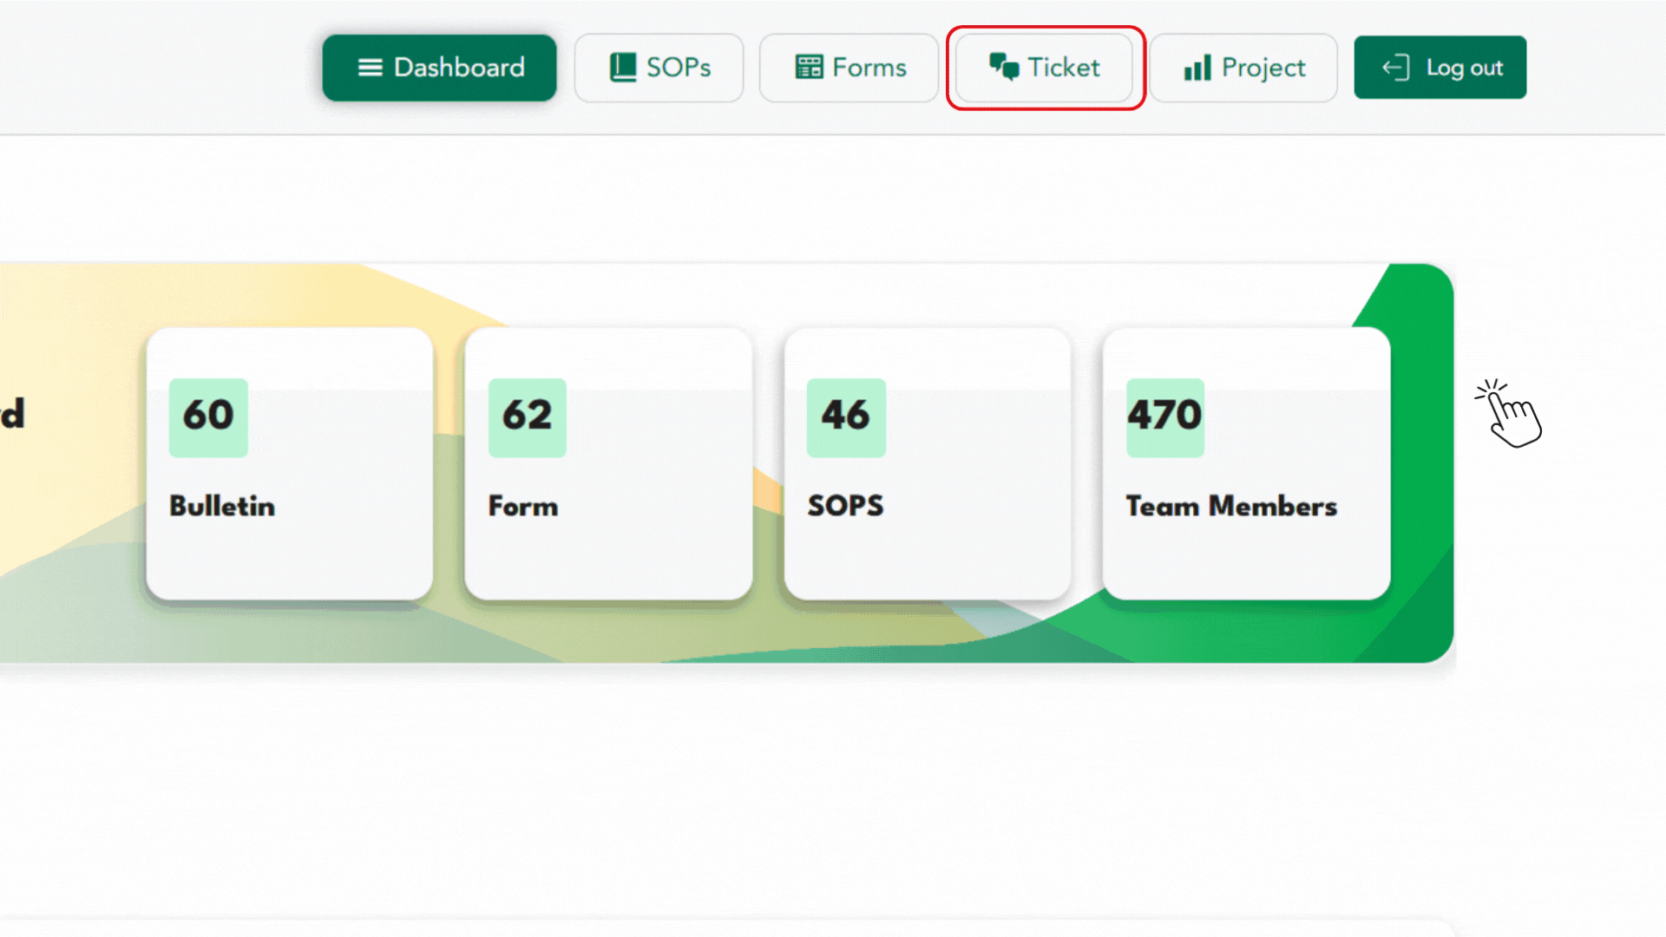Click the chat bubbles icon beside Ticket
1666x937 pixels.
(1004, 68)
